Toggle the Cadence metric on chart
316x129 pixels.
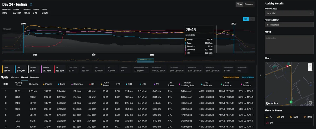(46, 69)
